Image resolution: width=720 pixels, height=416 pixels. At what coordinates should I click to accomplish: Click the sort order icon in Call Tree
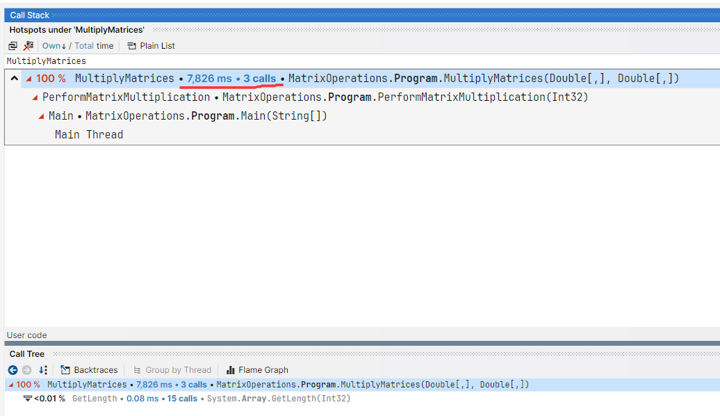tap(43, 370)
